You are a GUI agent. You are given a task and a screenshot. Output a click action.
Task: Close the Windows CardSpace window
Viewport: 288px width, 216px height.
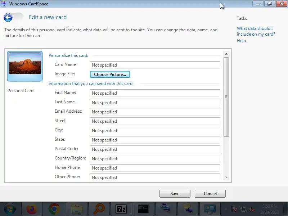pos(282,4)
